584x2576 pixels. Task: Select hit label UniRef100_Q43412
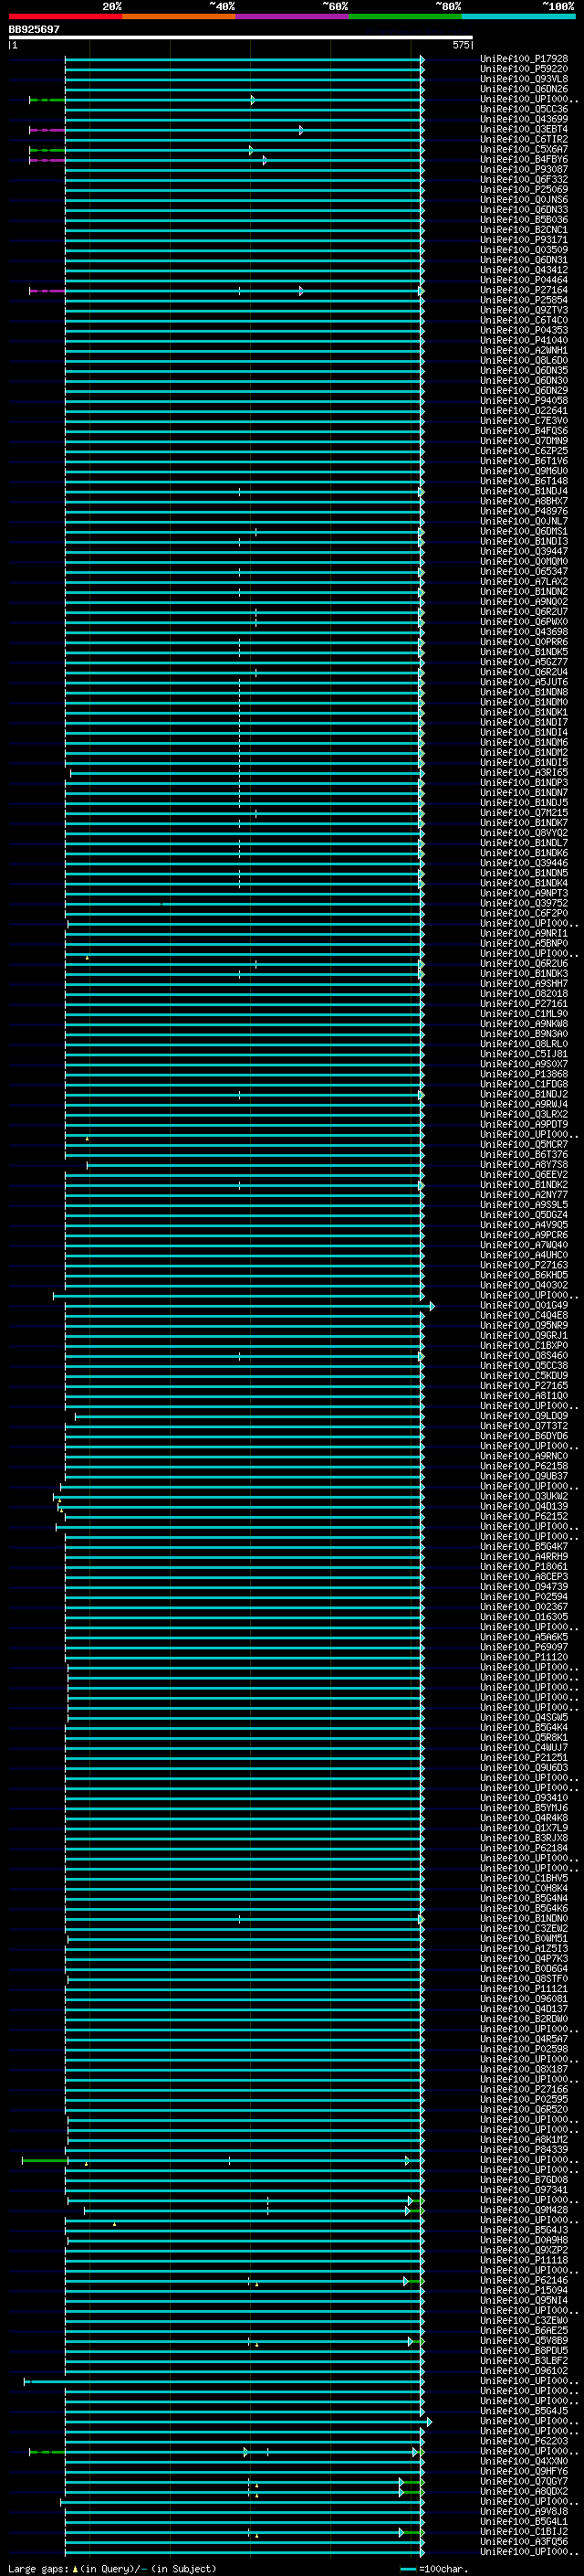523,270
